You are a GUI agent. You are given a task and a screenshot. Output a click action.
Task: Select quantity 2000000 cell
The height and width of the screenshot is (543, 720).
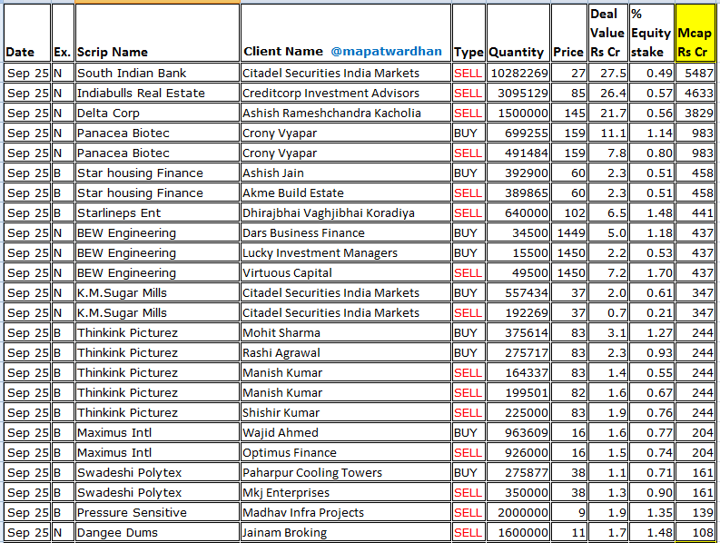[518, 513]
